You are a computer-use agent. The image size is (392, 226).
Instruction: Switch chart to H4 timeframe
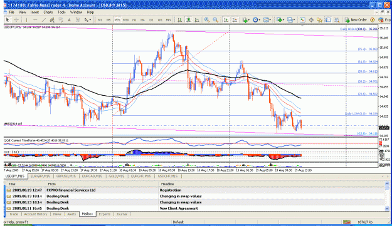[x=142, y=19]
